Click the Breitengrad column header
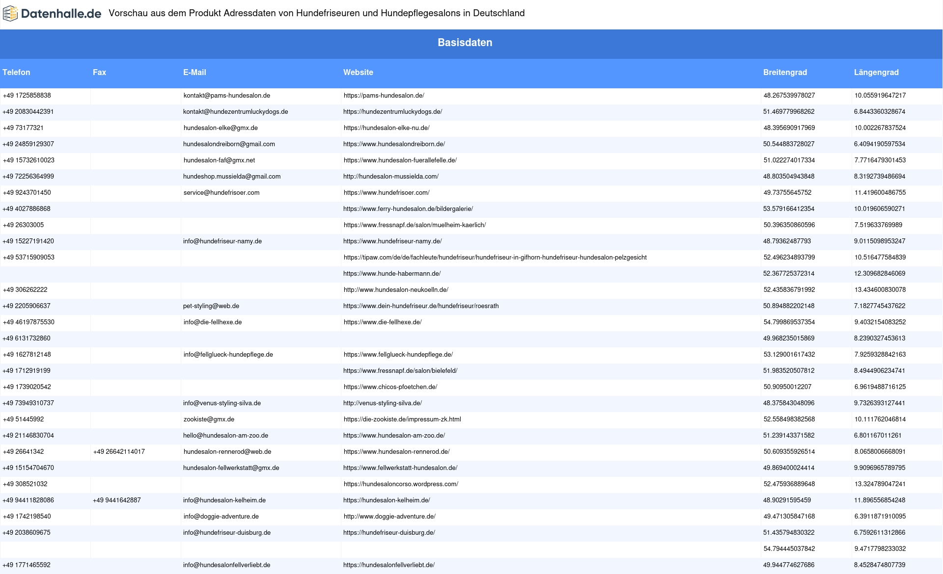943x574 pixels. coord(785,73)
